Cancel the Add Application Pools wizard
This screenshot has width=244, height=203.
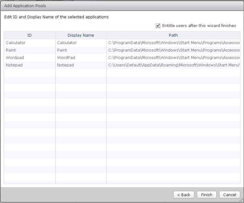[230, 195]
